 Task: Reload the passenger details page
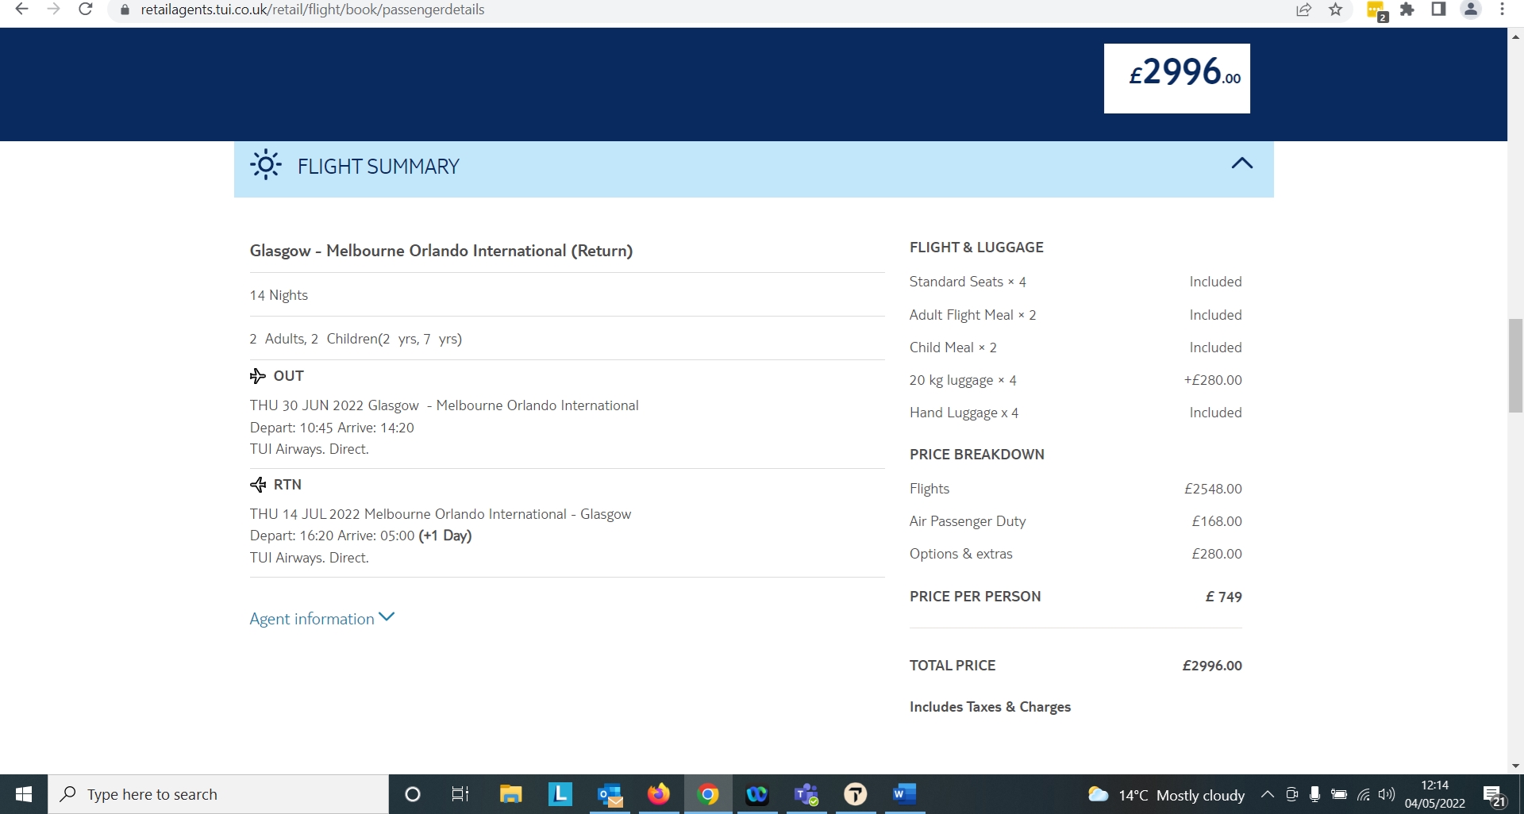pos(86,10)
